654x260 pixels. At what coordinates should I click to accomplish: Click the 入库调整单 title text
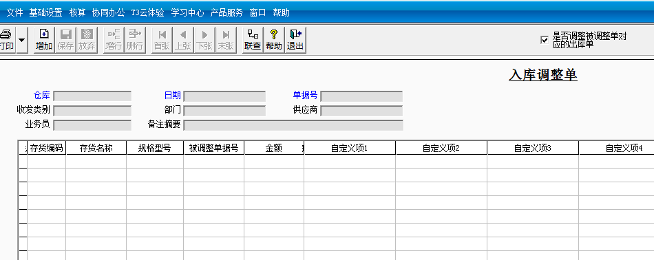(x=543, y=75)
